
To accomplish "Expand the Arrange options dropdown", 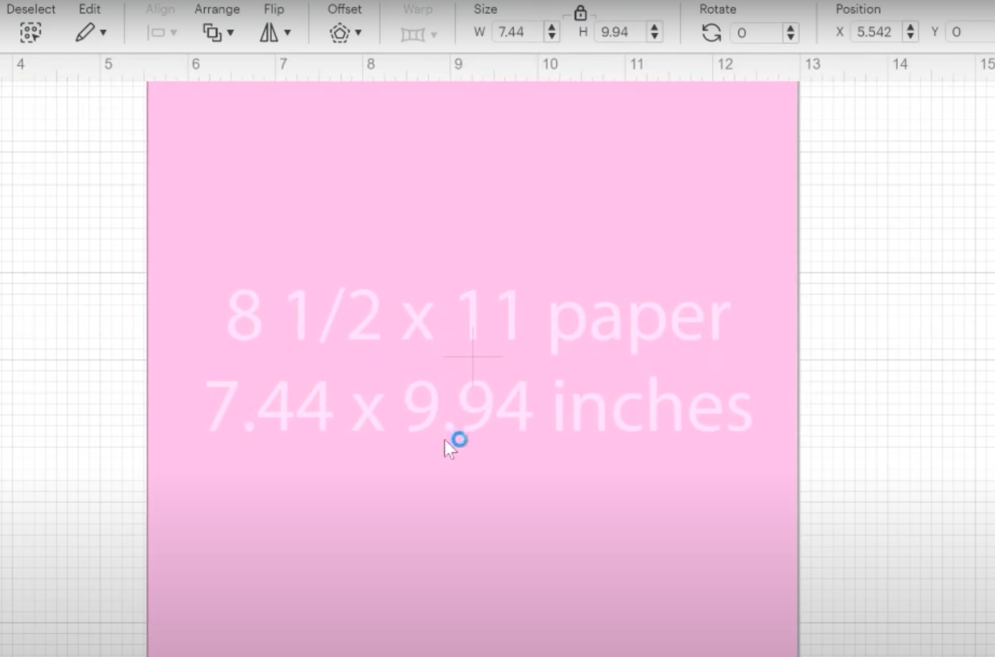I will [x=231, y=34].
